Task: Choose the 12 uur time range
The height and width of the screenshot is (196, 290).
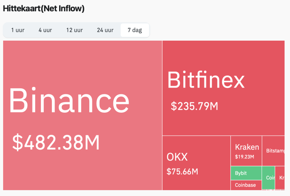Action: click(74, 30)
